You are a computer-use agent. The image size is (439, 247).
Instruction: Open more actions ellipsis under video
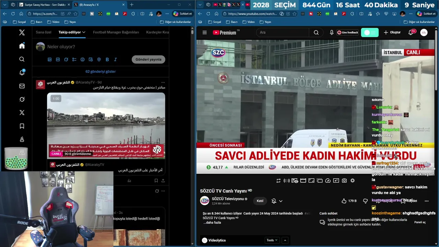point(427,201)
